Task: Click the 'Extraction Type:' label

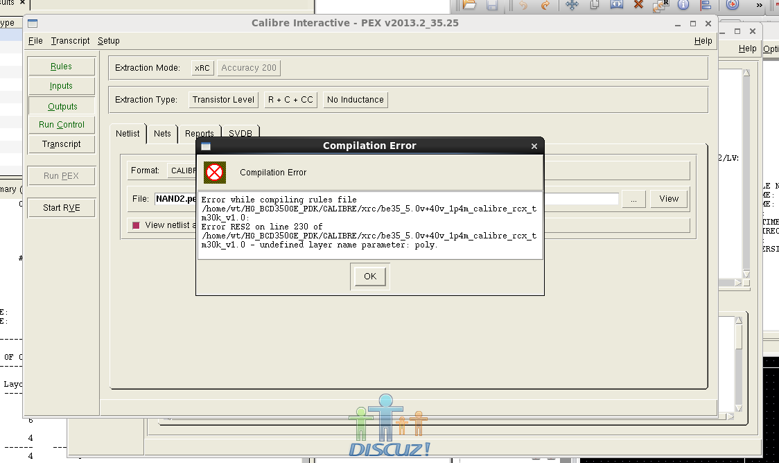Action: pyautogui.click(x=146, y=100)
